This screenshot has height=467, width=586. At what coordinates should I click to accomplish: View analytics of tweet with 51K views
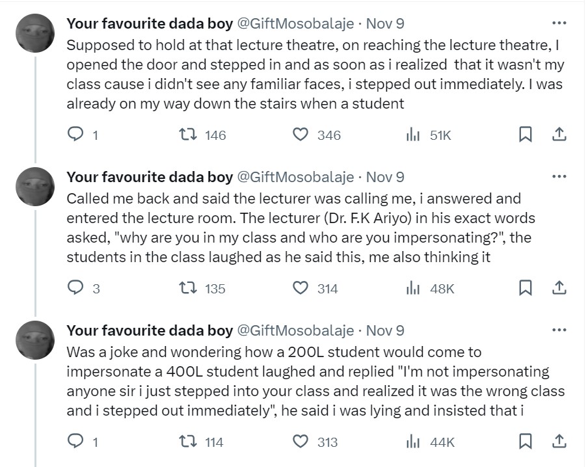point(412,135)
